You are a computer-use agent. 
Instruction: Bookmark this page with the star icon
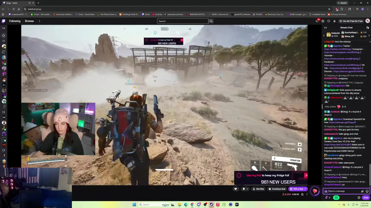coord(329,9)
